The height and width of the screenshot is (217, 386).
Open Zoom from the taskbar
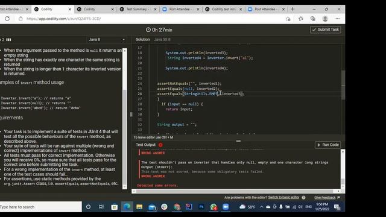pyautogui.click(x=226, y=207)
